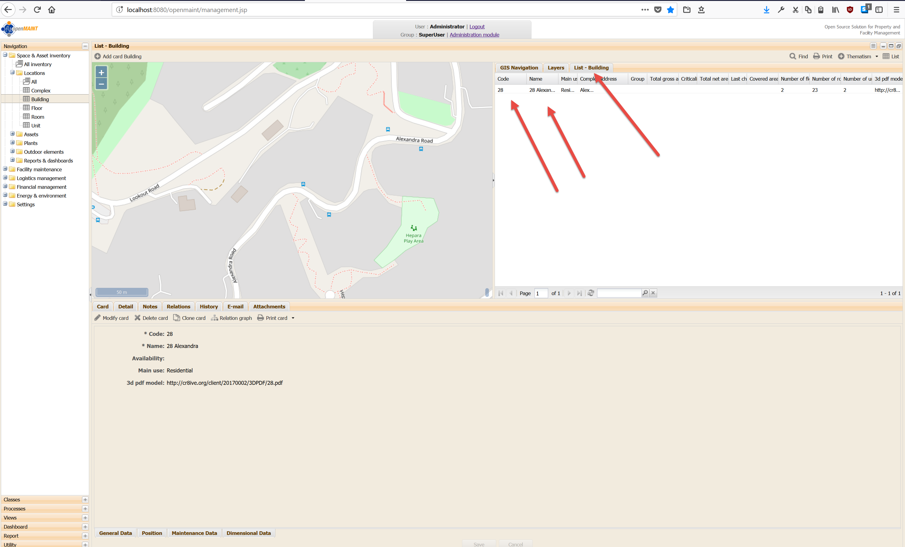Open the Administration module link
The image size is (905, 547).
[x=474, y=34]
